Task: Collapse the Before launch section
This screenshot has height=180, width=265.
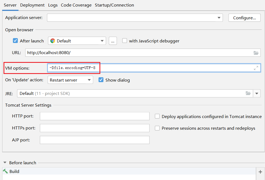Action: click(x=5, y=163)
